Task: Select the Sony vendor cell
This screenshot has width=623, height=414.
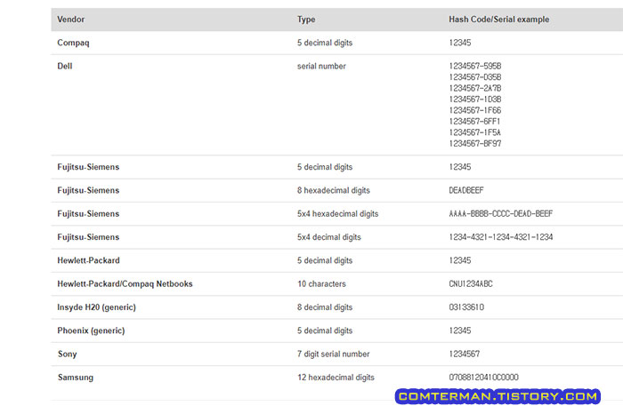Action: (67, 354)
